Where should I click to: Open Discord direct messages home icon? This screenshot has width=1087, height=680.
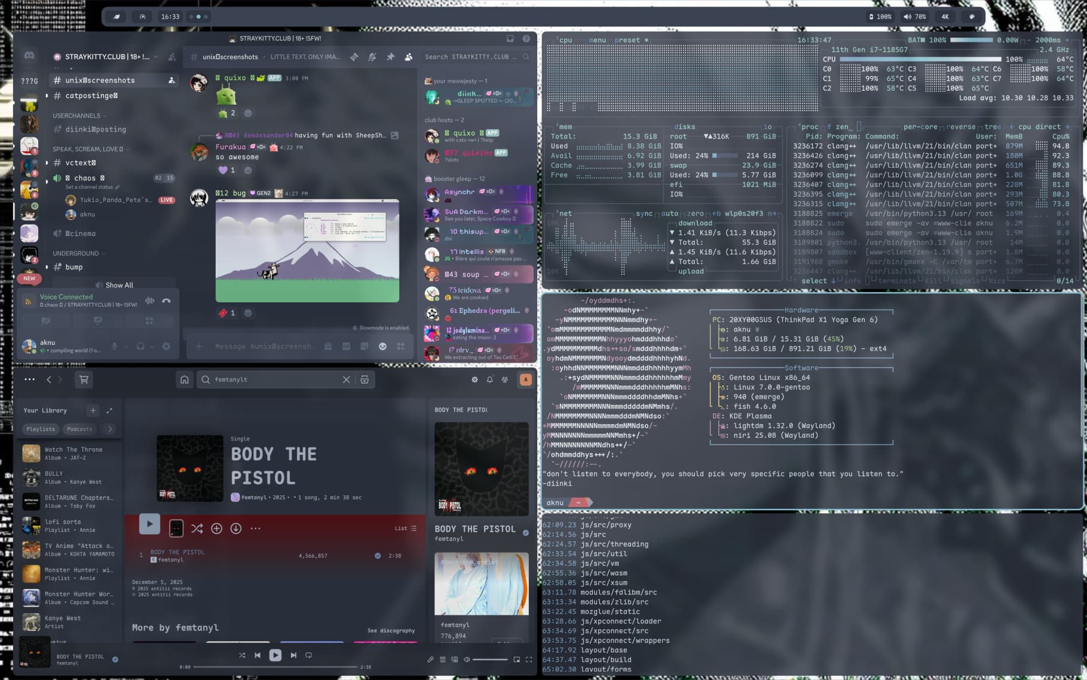click(x=29, y=56)
